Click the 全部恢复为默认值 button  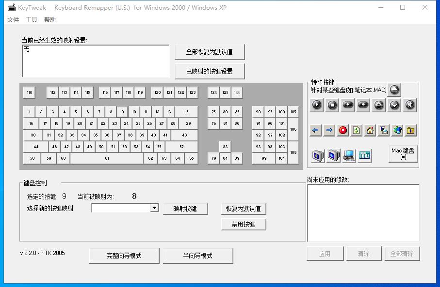[x=210, y=52]
